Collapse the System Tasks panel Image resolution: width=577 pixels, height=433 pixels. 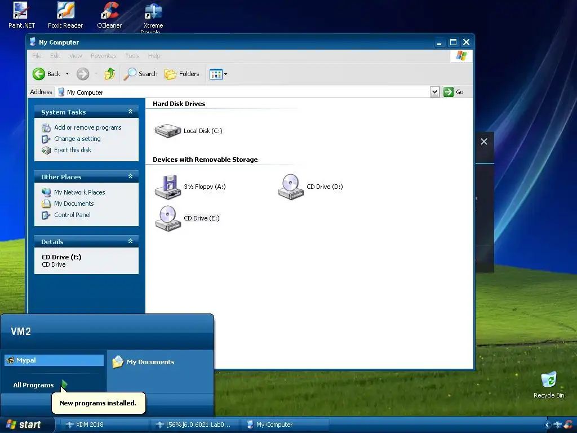click(x=130, y=112)
